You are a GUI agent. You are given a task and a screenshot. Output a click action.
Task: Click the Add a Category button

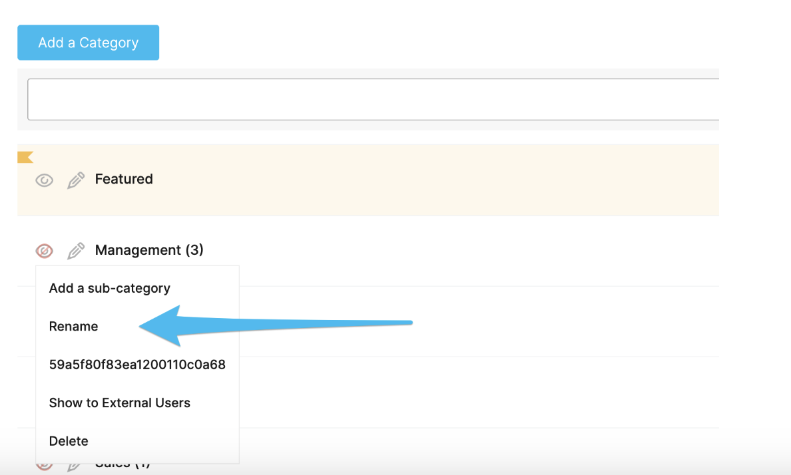pos(89,43)
